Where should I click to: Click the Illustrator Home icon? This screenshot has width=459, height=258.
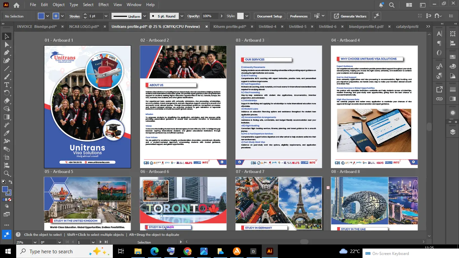(x=16, y=5)
